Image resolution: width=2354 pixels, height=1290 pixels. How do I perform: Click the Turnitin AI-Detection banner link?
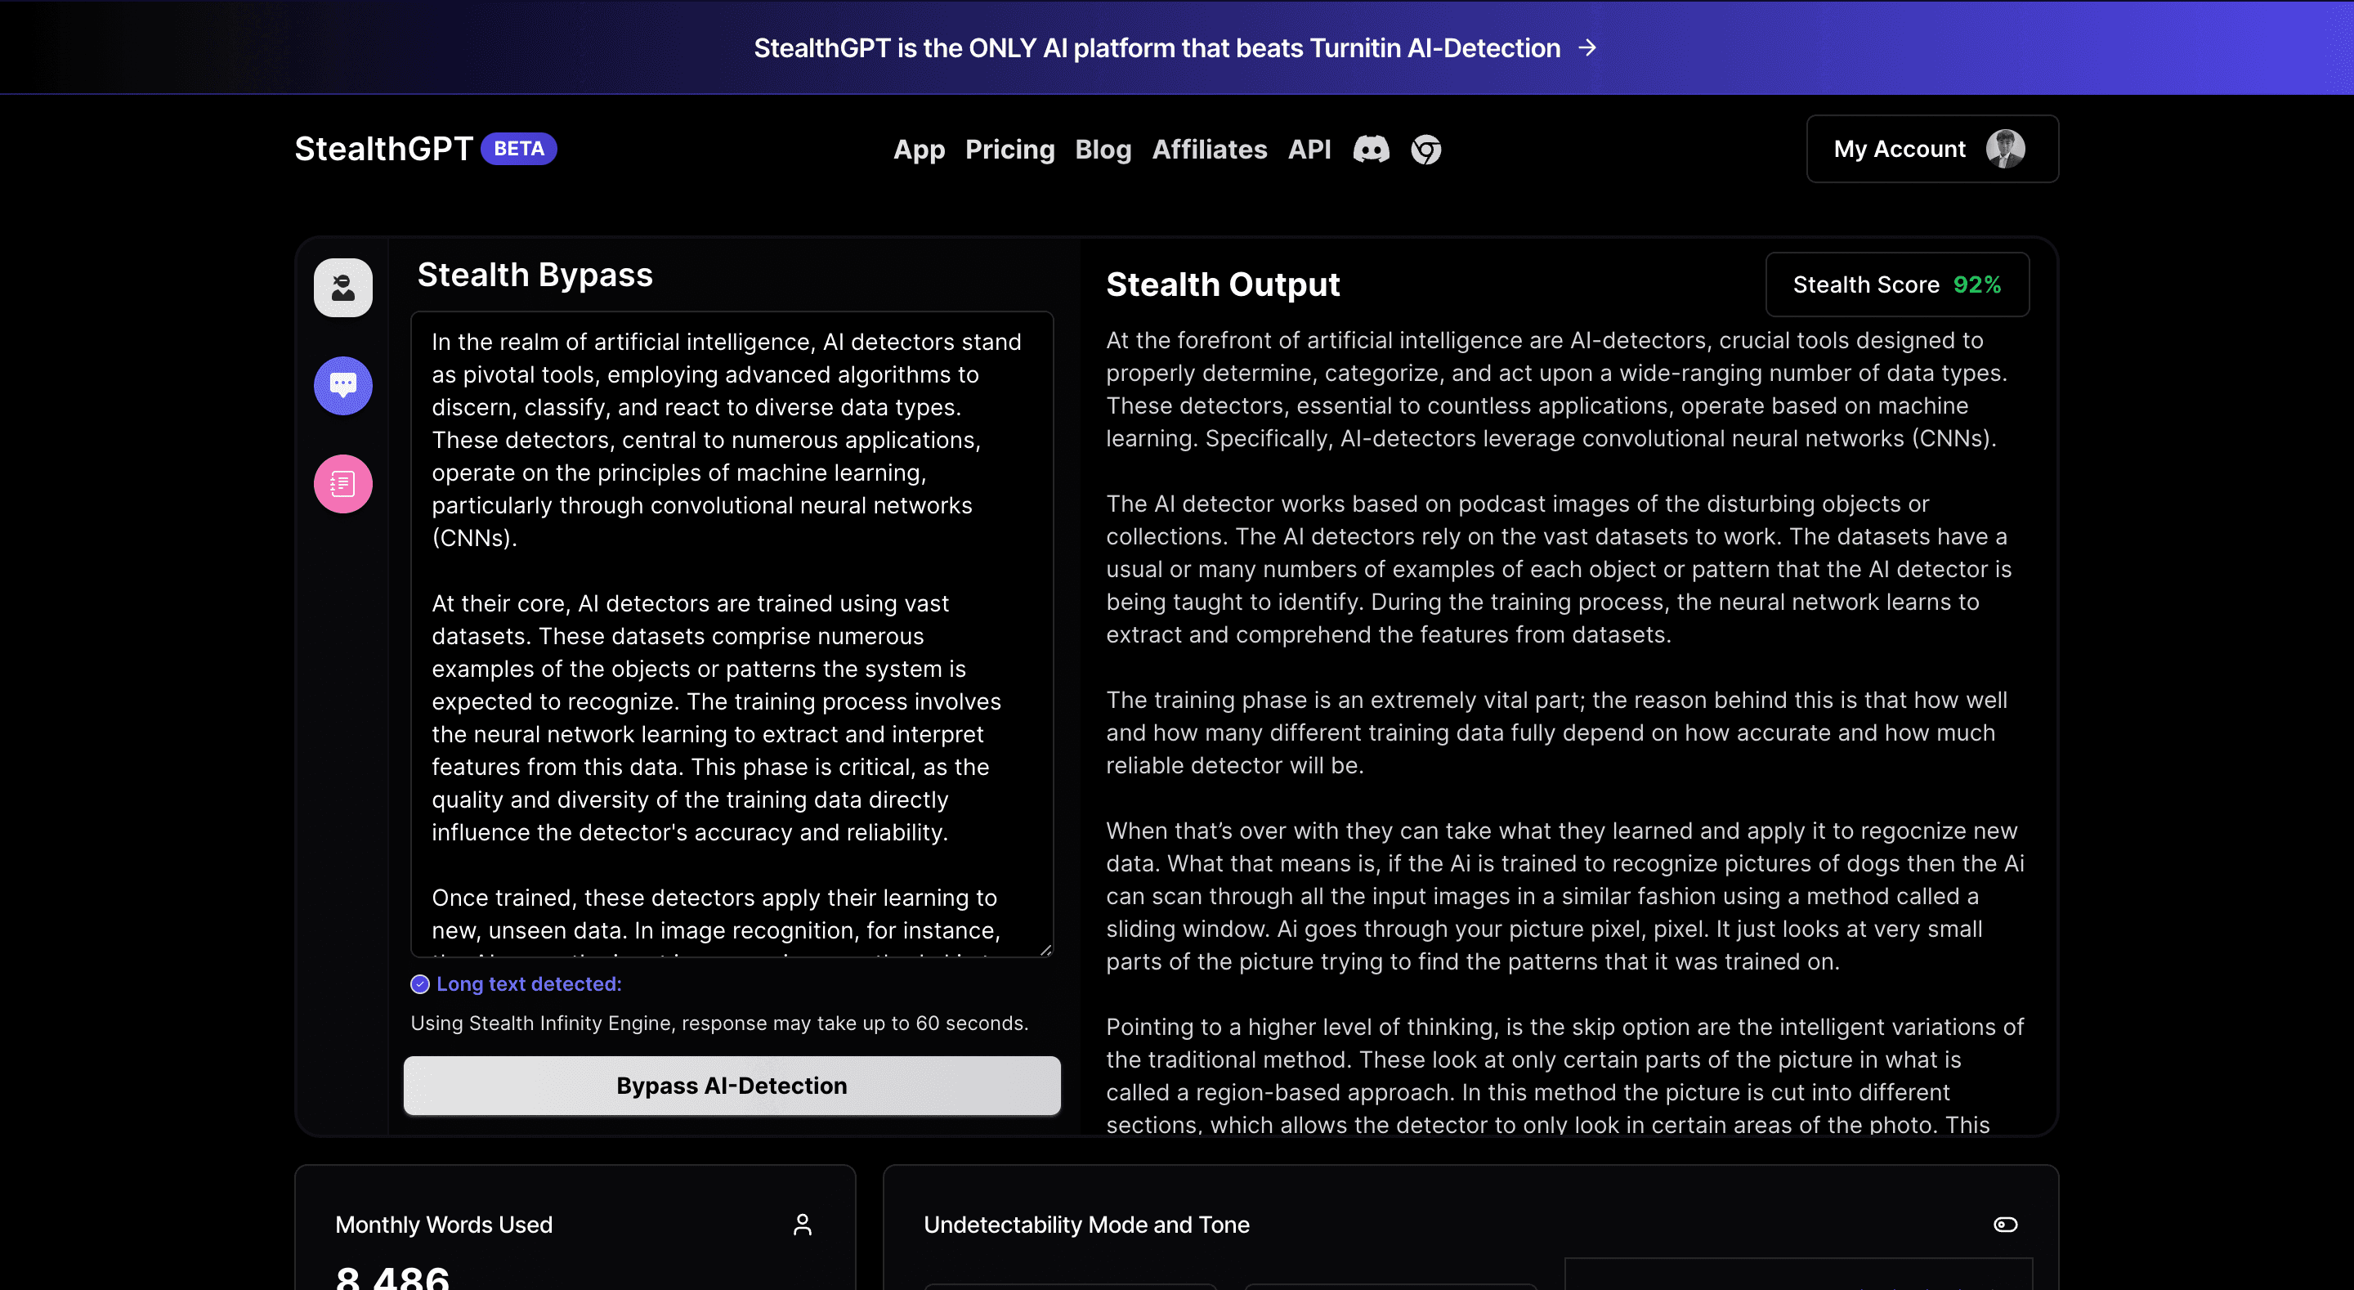click(1156, 47)
